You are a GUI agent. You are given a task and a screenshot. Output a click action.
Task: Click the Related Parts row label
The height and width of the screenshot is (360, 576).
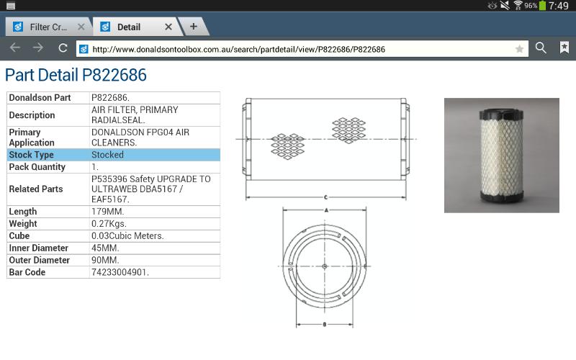click(x=35, y=189)
